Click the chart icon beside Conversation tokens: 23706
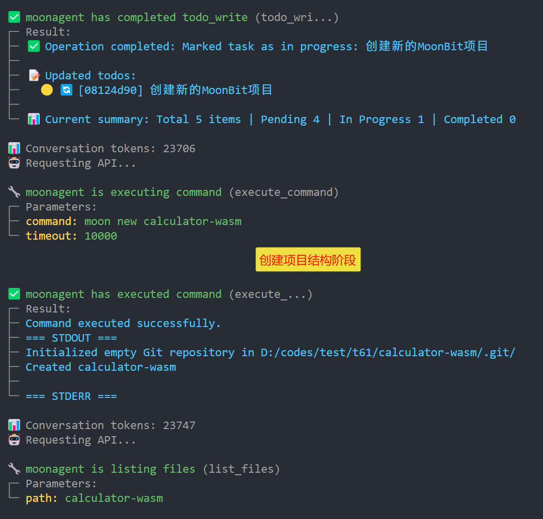The image size is (543, 519). 14,149
